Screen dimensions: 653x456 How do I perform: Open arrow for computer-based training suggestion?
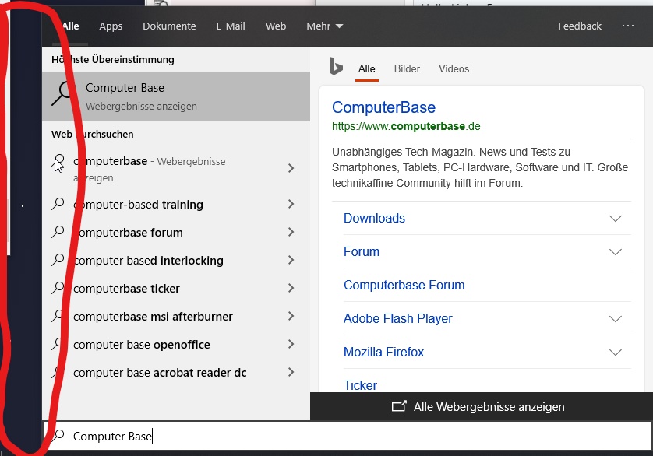(x=291, y=204)
